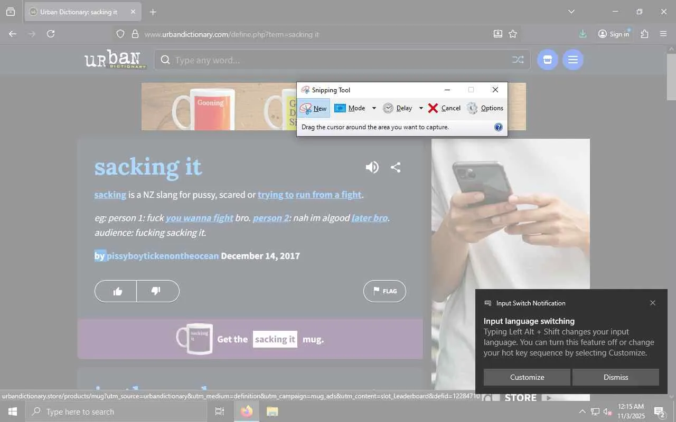Flag the sacking it definition
This screenshot has width=676, height=422.
pyautogui.click(x=384, y=291)
